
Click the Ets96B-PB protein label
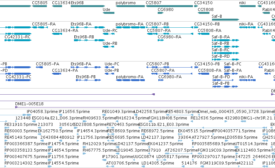click(86, 77)
